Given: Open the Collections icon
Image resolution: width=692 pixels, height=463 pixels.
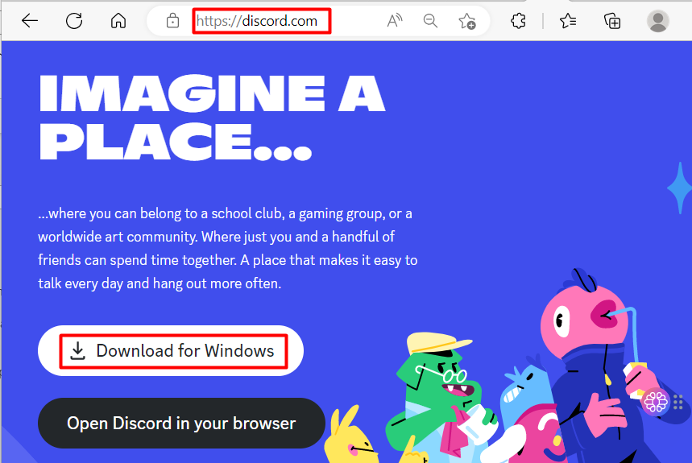Looking at the screenshot, I should tap(612, 21).
